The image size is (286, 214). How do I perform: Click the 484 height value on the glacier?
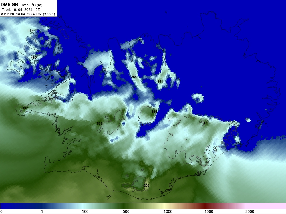(x=154, y=112)
